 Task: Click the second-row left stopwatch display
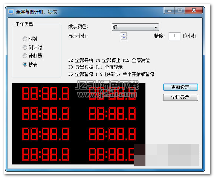click(46, 114)
